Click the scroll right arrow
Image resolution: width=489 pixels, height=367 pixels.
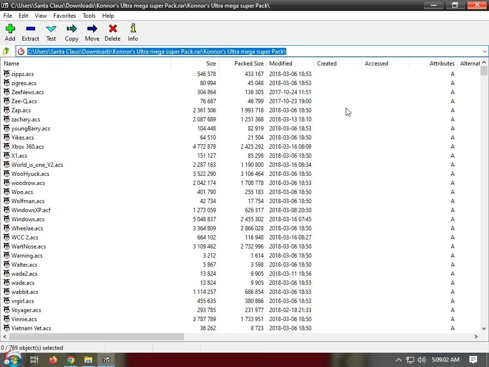coord(476,337)
